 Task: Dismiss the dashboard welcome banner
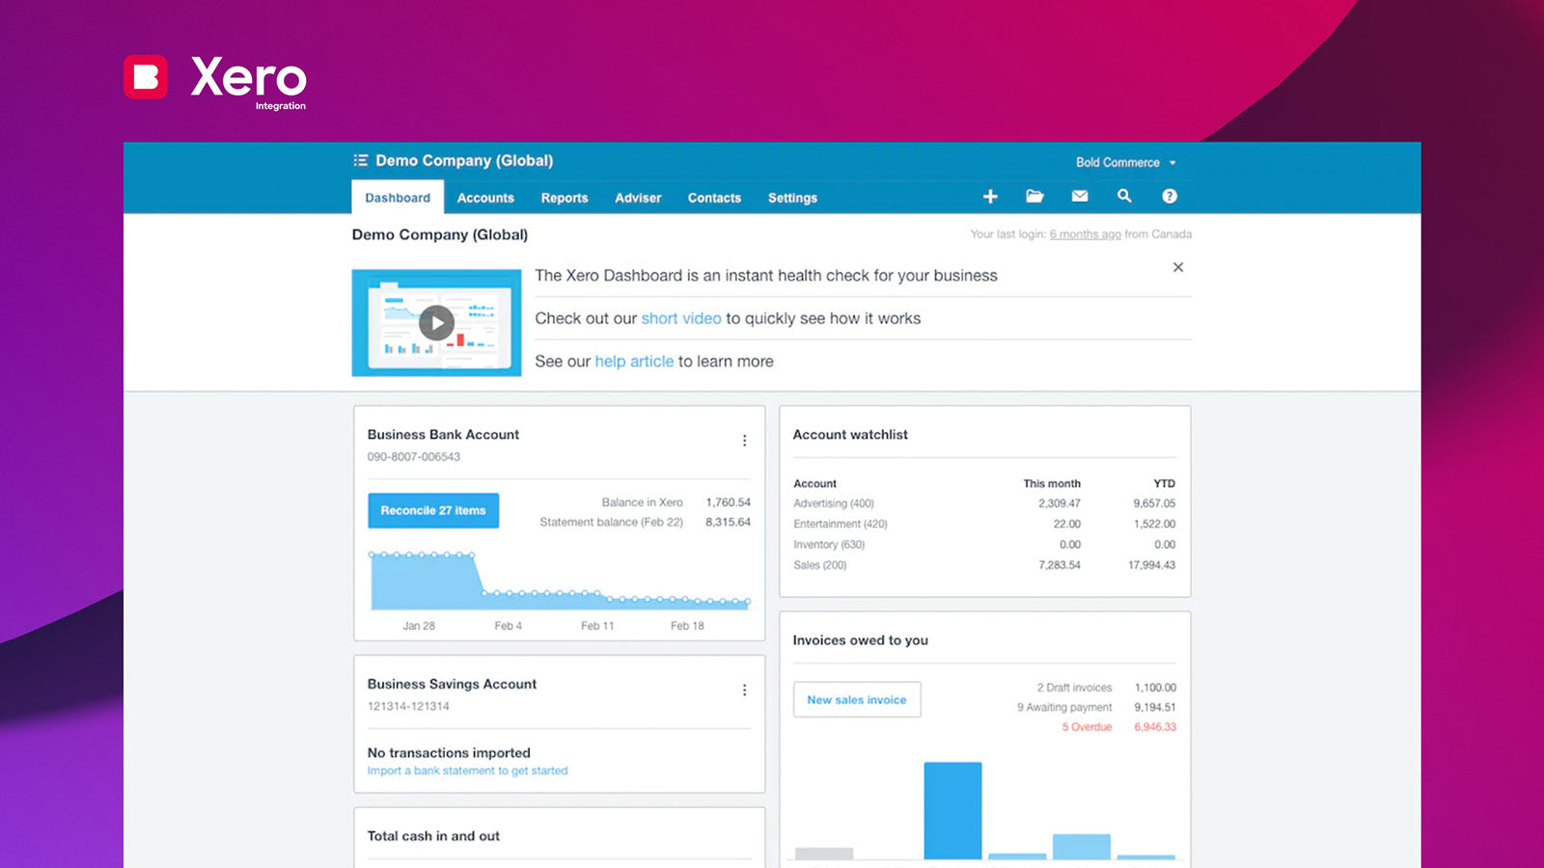click(1178, 267)
